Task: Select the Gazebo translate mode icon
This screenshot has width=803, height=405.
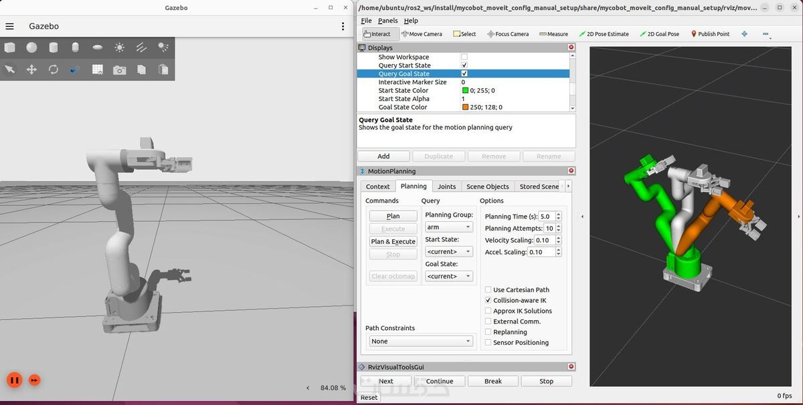Action: 31,70
